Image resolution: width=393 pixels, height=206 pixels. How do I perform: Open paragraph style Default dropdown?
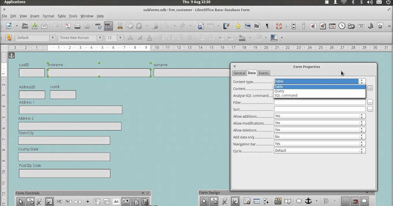[x=52, y=38]
